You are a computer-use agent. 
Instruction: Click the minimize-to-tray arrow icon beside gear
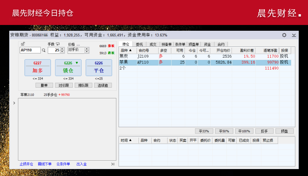pyautogui.click(x=294, y=35)
